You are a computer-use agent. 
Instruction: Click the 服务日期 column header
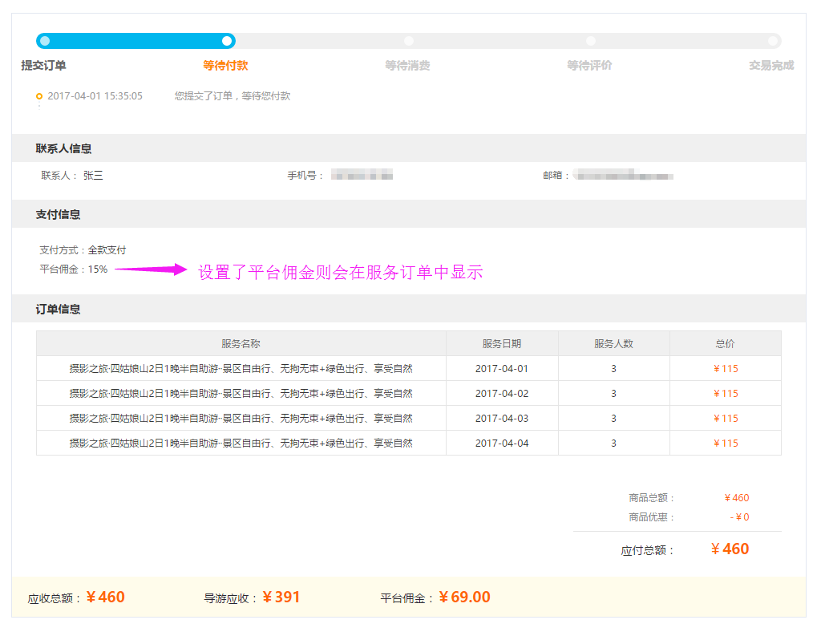coord(502,343)
